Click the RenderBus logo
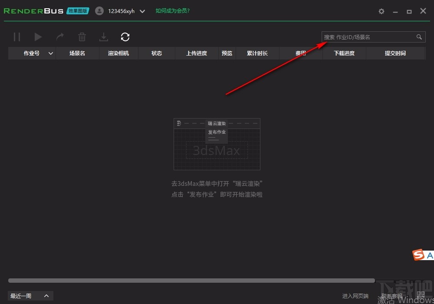 [x=33, y=11]
